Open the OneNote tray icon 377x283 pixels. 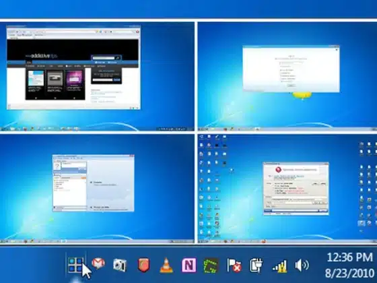188,265
